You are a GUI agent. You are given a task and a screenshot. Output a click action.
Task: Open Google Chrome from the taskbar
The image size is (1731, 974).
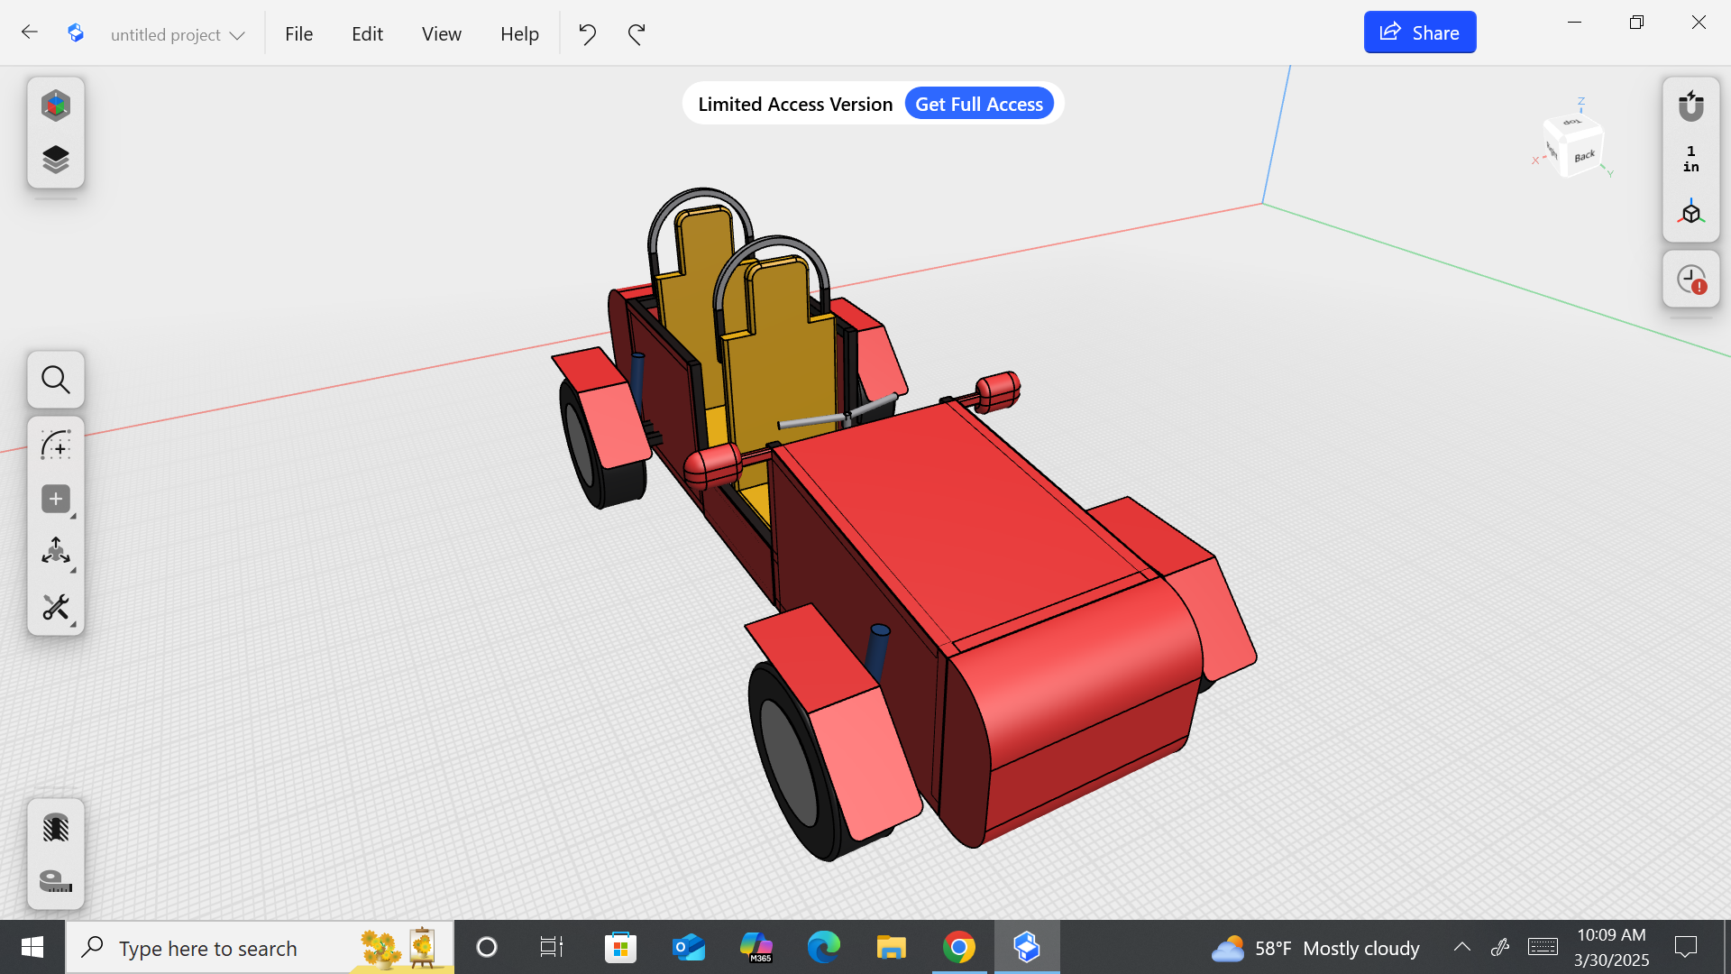pos(959,948)
